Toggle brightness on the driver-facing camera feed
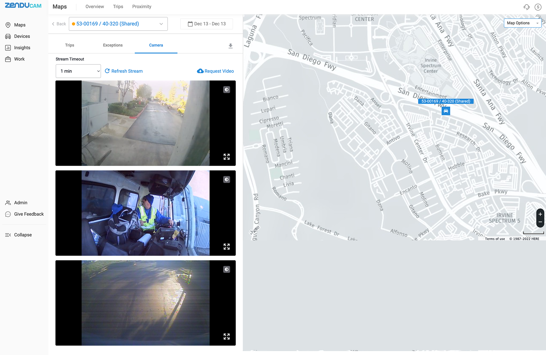The height and width of the screenshot is (355, 546). pos(227,179)
